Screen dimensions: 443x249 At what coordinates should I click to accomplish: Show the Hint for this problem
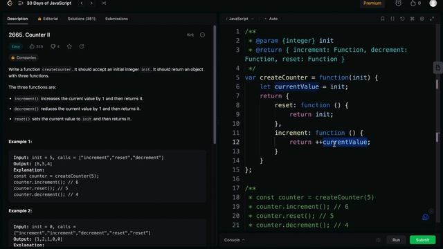coord(190,35)
